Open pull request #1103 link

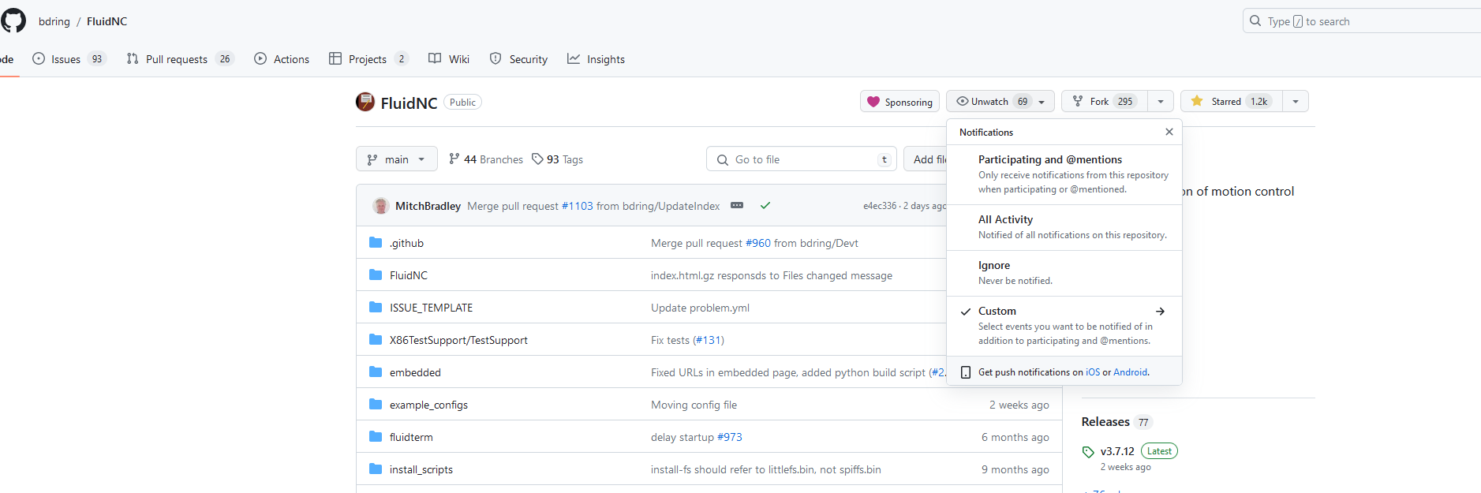tap(577, 206)
